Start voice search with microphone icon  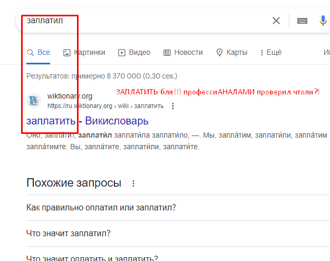[323, 21]
